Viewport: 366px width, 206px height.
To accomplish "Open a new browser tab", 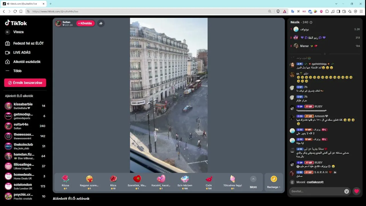I will 50,4.
